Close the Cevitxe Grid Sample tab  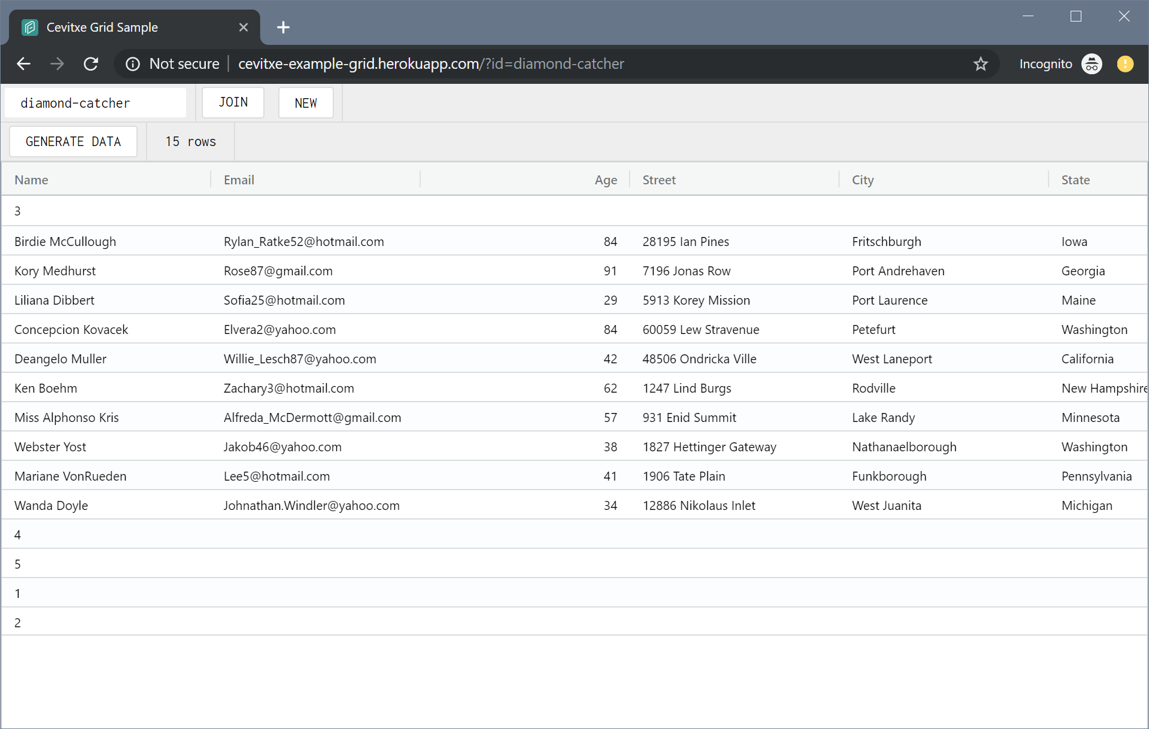click(x=244, y=27)
